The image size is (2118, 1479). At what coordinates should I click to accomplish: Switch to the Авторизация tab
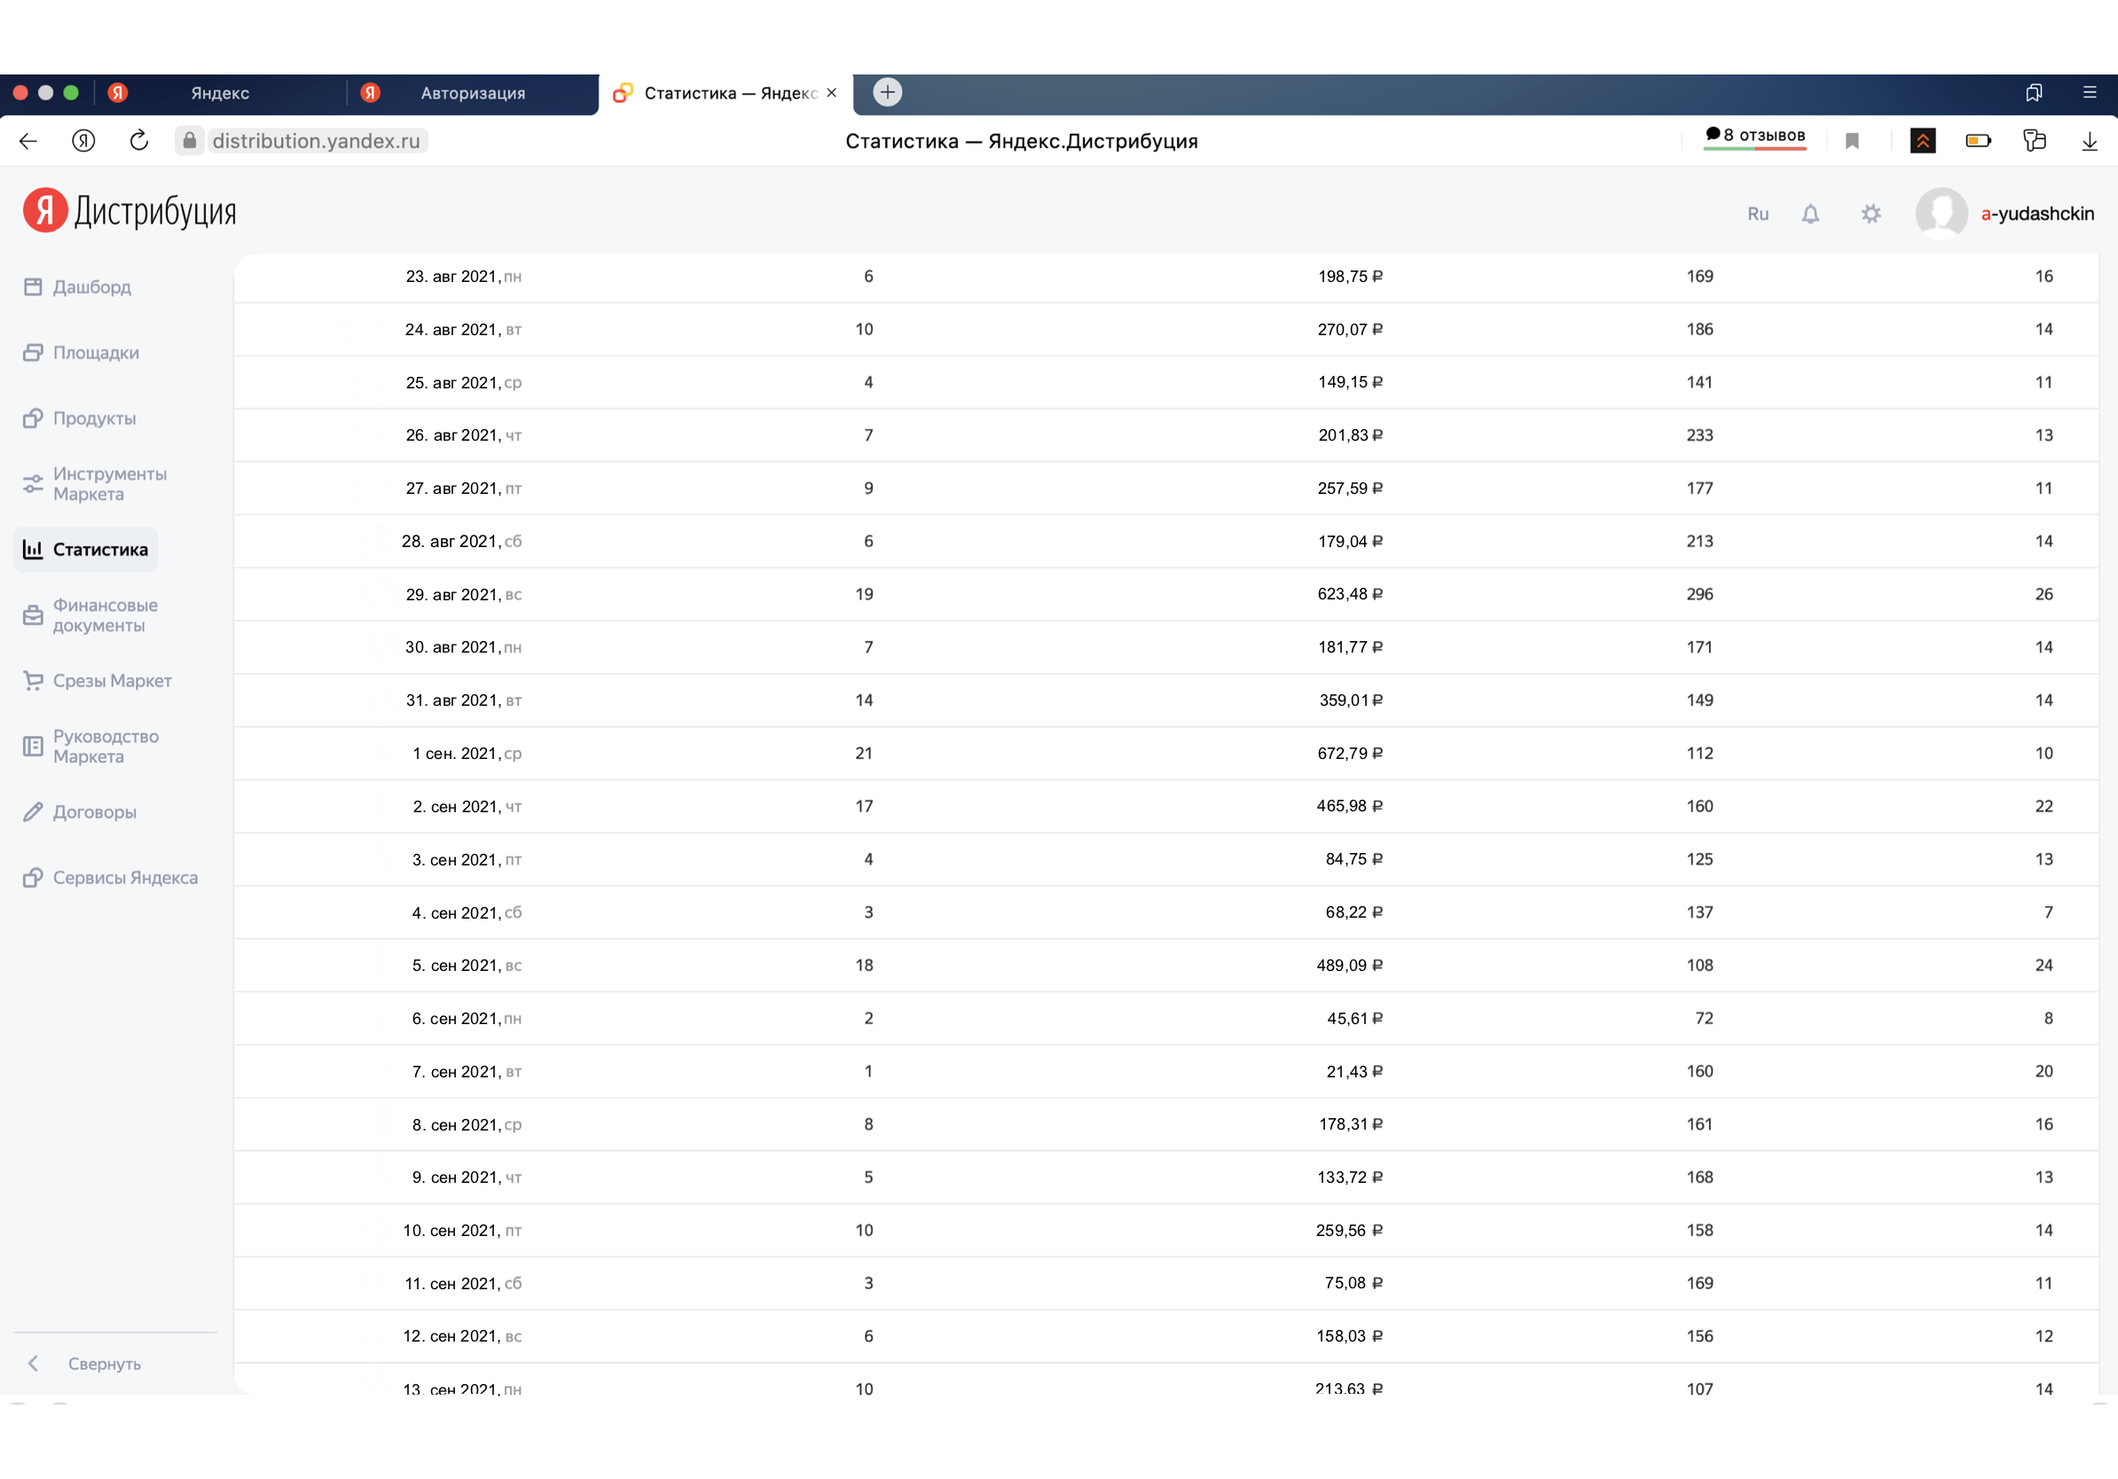(473, 93)
